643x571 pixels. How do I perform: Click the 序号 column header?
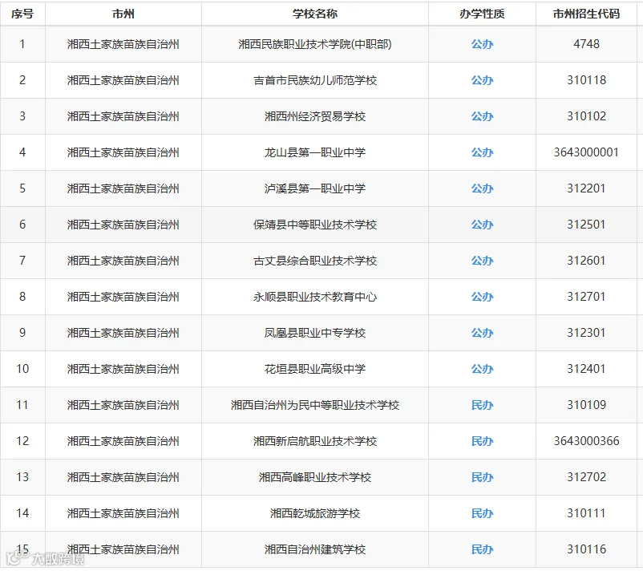(22, 14)
